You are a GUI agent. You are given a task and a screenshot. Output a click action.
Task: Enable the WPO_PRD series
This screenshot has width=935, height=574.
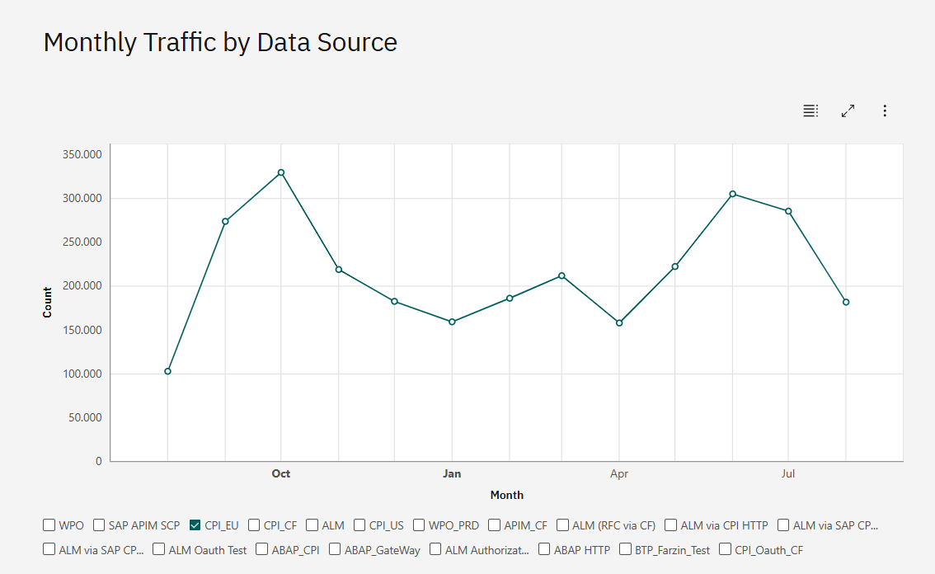(419, 525)
